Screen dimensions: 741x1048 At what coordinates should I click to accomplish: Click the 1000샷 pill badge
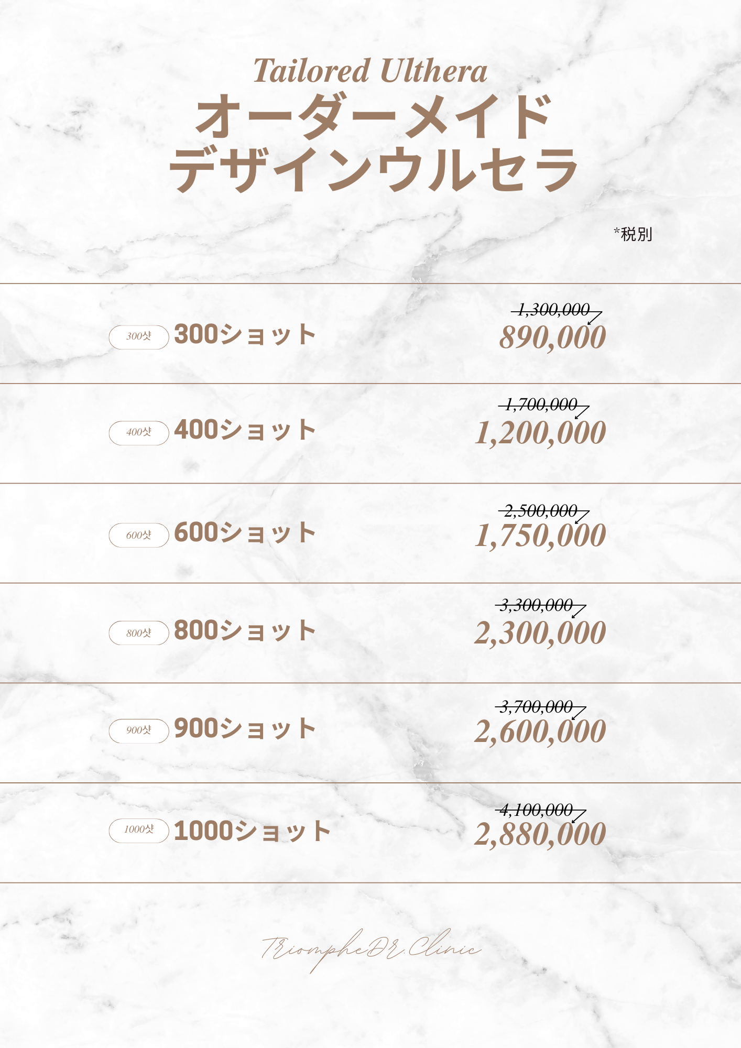tap(139, 831)
